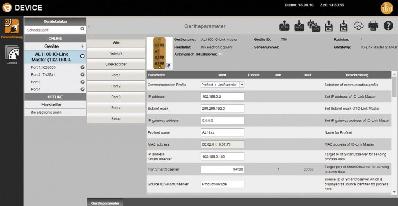Load parameter set from file

click(329, 26)
